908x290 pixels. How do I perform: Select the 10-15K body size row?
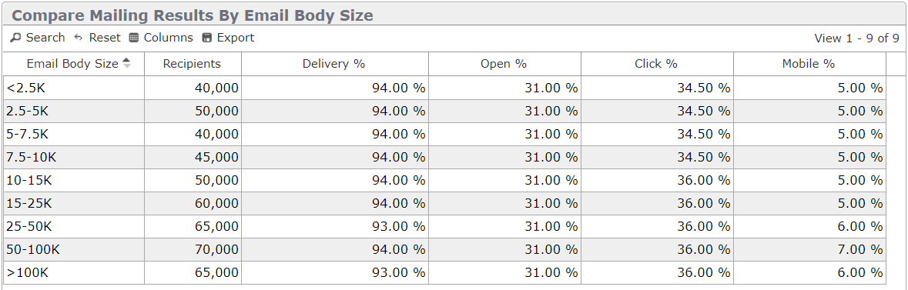444,181
